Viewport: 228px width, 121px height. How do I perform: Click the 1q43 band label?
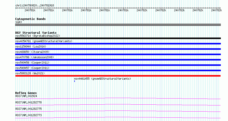click(x=18, y=22)
